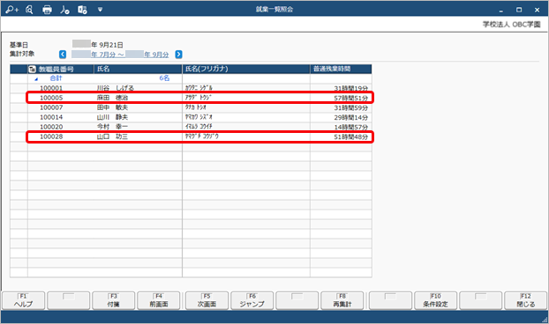Screen dimensions: 549x324
Task: Click overtime value 57時間51分
Action: [350, 98]
